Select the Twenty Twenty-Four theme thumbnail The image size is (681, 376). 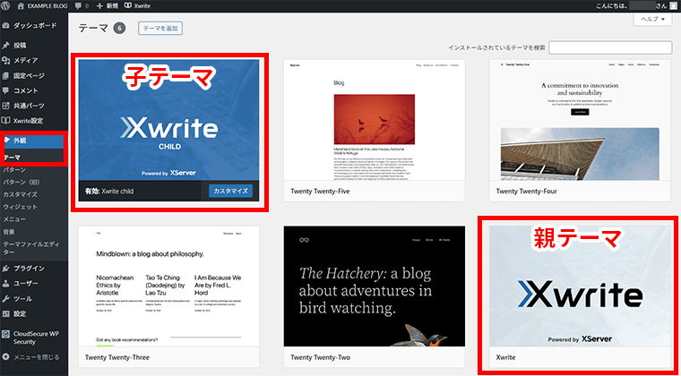point(580,120)
